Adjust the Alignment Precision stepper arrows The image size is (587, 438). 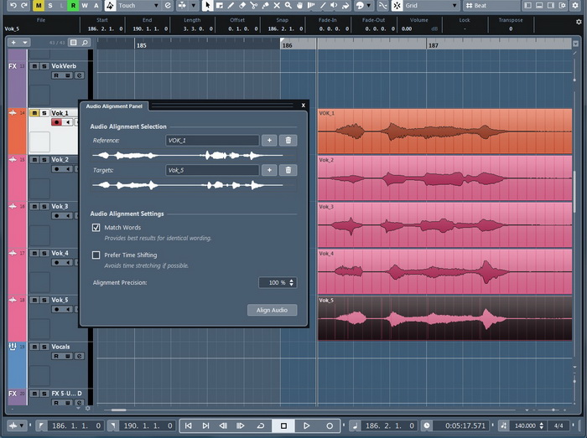292,282
